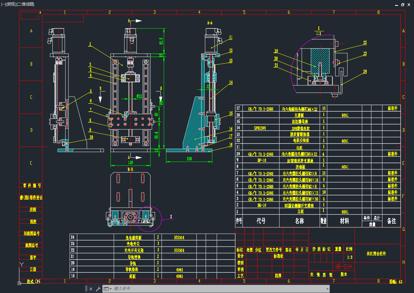The width and height of the screenshot is (414, 293).
Task: Select "标准件" in row 17
Action: click(x=392, y=109)
